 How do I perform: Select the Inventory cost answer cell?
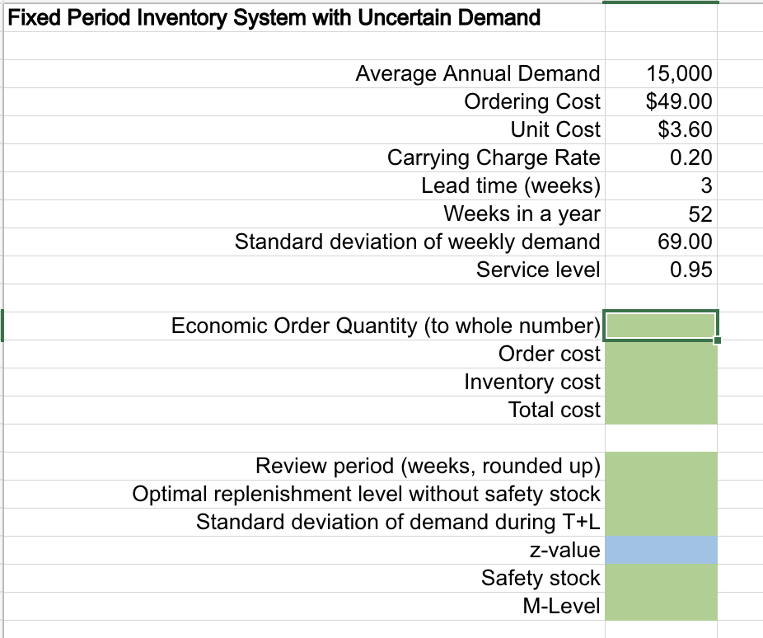click(x=660, y=382)
